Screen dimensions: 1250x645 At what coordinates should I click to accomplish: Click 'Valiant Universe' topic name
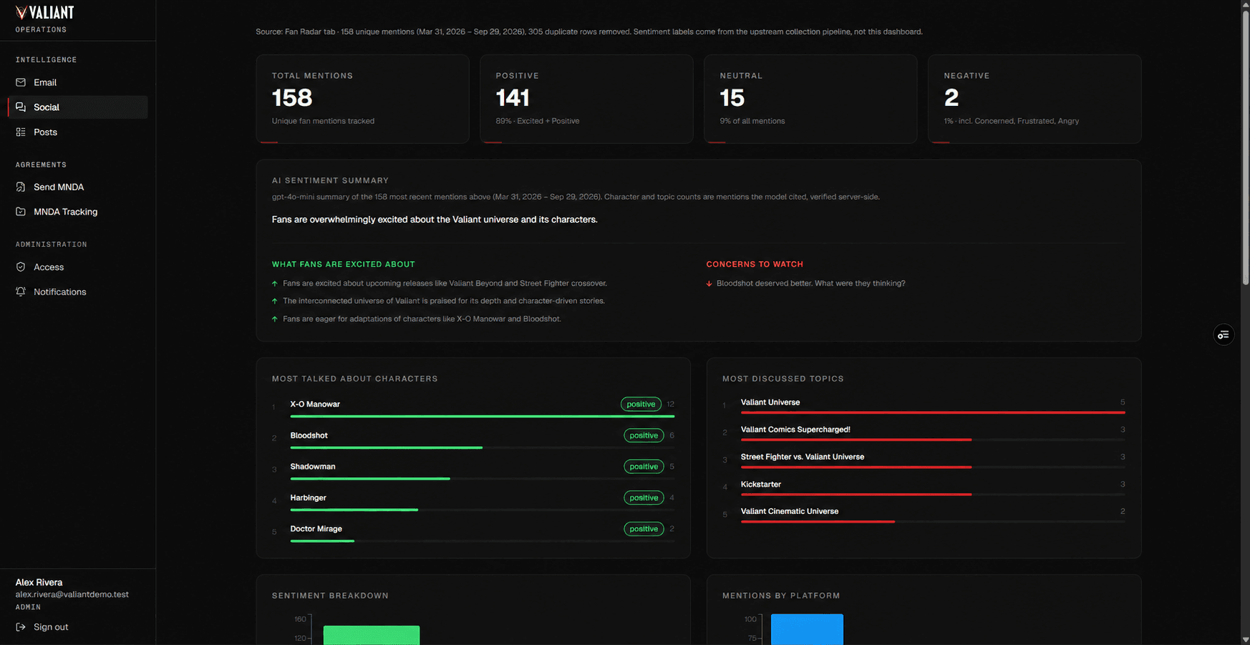pos(770,402)
